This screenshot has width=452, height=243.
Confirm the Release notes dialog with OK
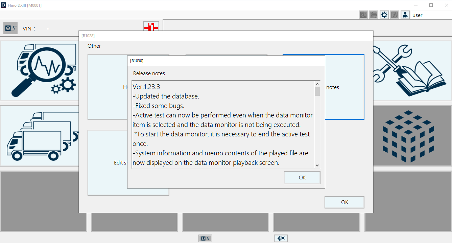[302, 178]
